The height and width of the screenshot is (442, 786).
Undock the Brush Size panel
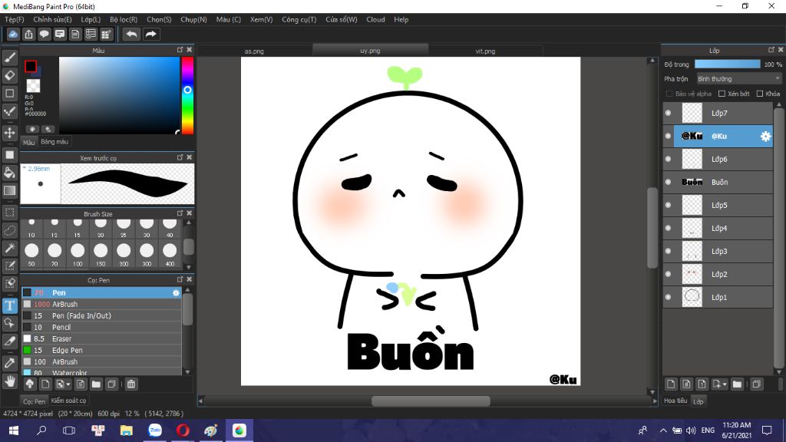[x=180, y=213]
